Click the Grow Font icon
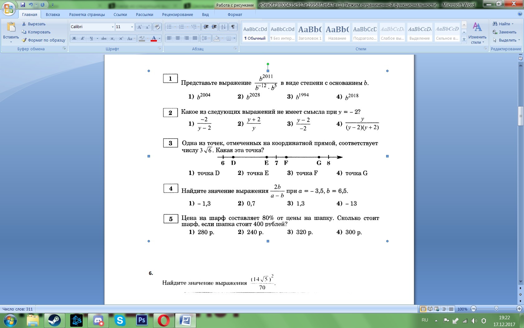 coord(139,27)
